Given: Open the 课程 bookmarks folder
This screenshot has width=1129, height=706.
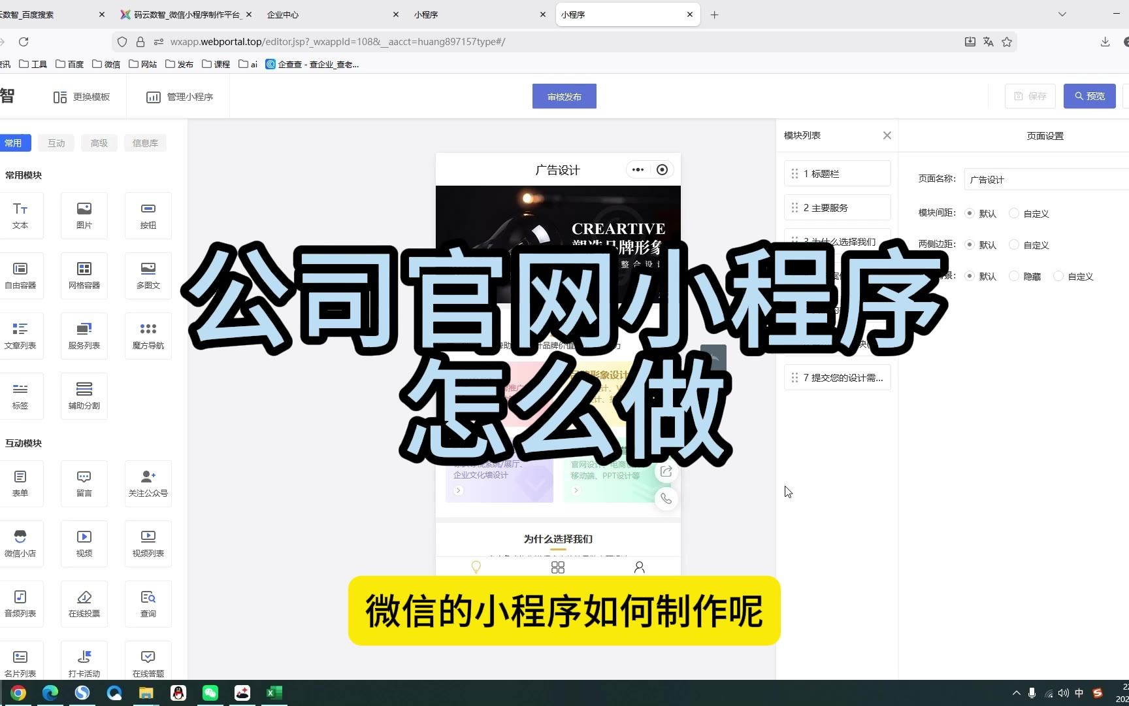Looking at the screenshot, I should point(216,64).
